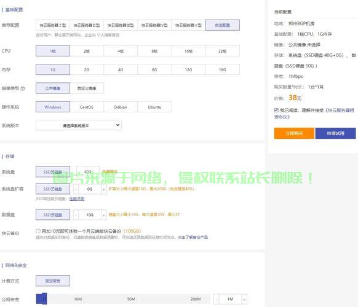
Task: Pick Ubuntu operating system
Action: pos(154,107)
